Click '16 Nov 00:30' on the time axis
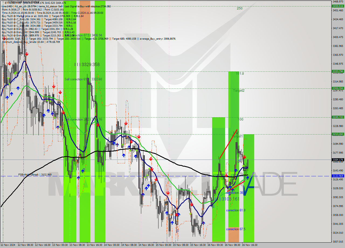Image resolution: width=345 pixels, height=248 pixels. pyautogui.click(x=216, y=245)
